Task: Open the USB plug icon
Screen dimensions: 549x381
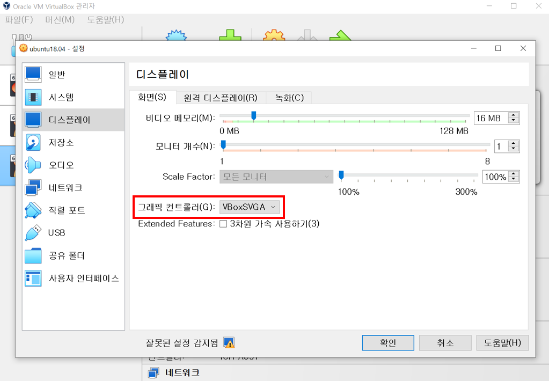Action: point(33,233)
